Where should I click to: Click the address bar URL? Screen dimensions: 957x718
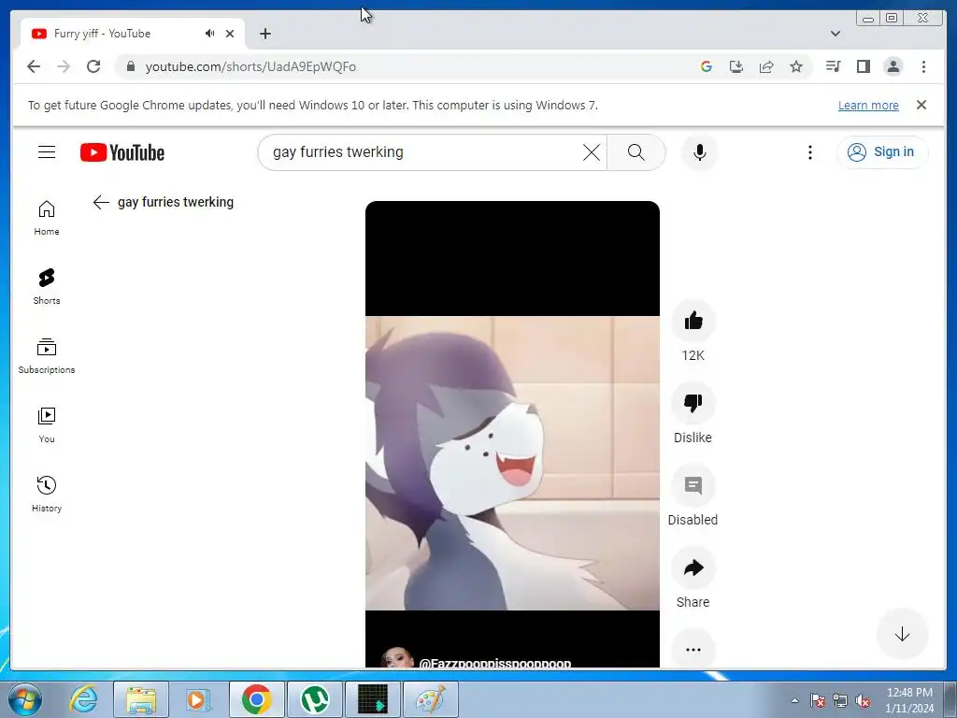point(250,66)
